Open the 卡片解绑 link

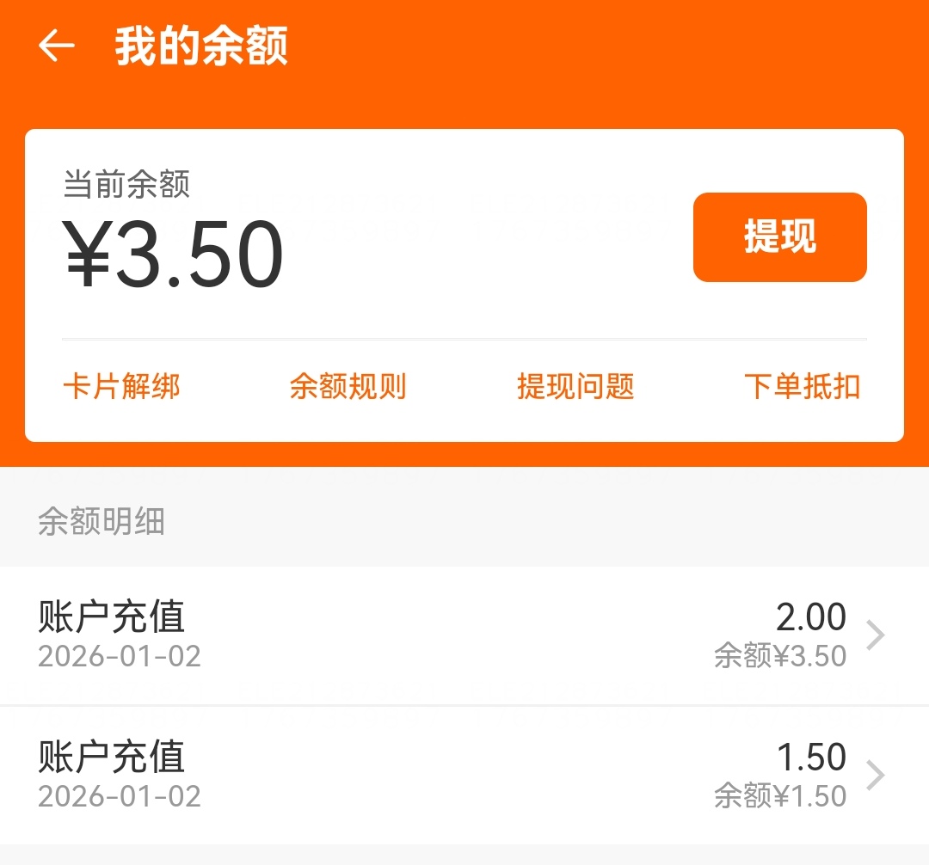[x=121, y=387]
